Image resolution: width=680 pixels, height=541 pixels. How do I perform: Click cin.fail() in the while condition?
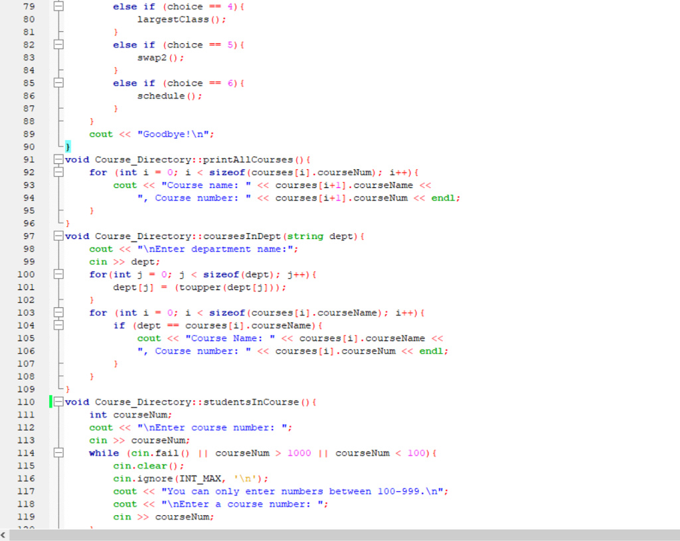tap(160, 453)
